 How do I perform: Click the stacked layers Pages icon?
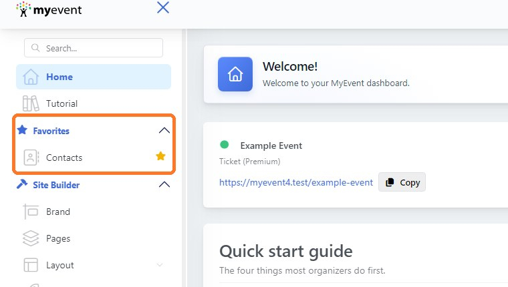(31, 238)
